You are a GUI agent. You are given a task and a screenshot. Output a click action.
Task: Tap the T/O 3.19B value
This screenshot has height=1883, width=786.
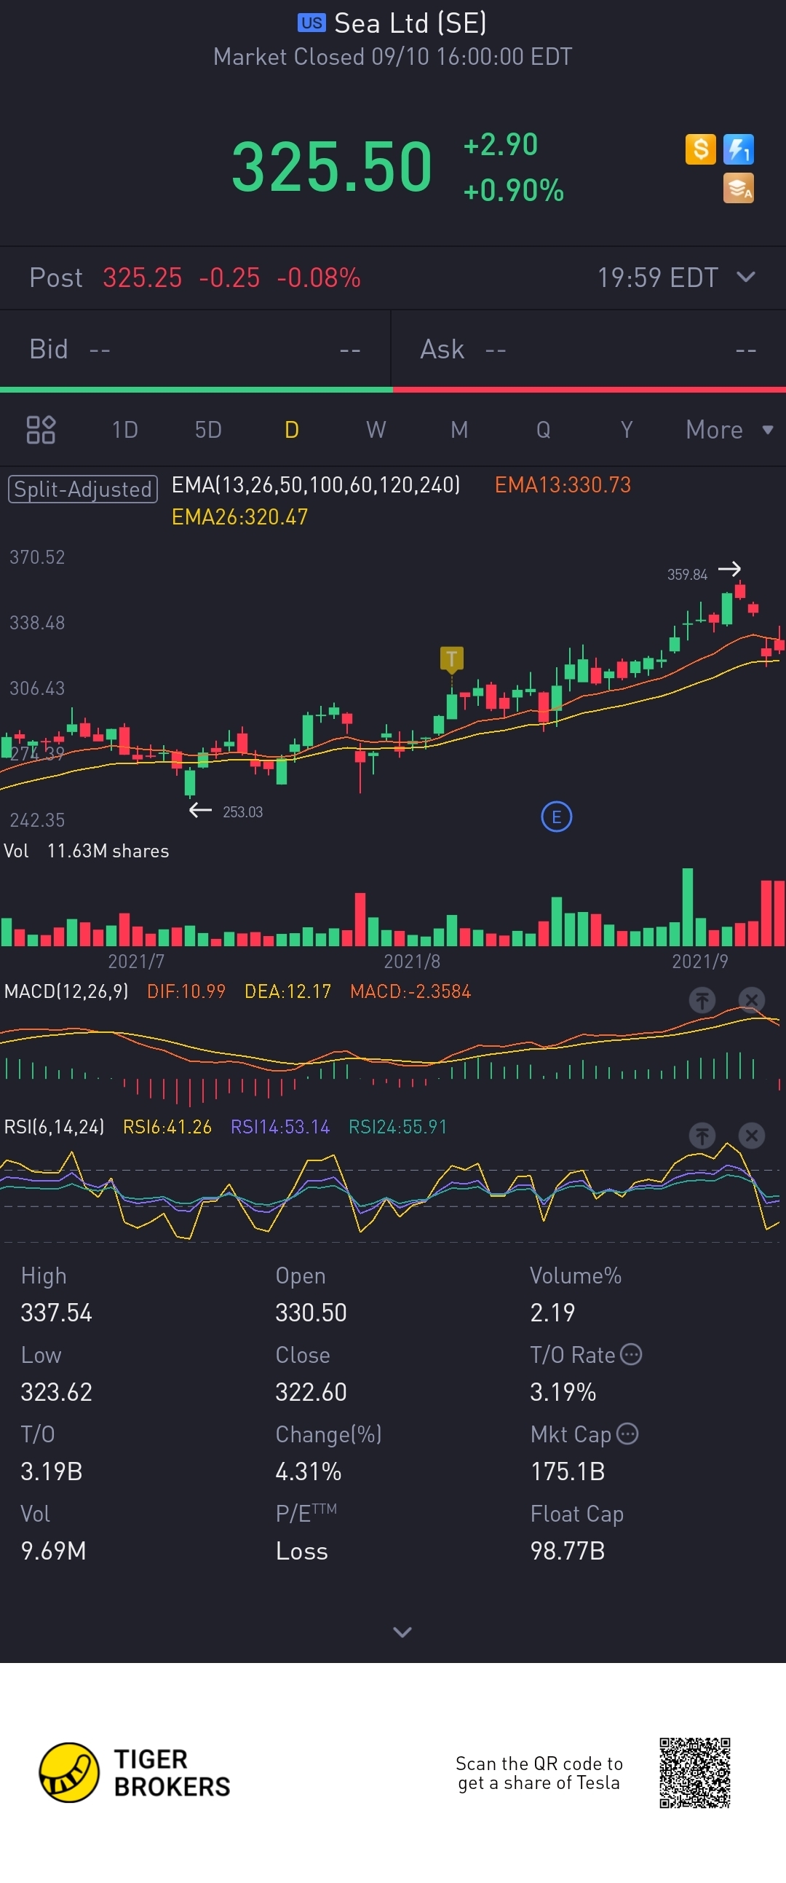pyautogui.click(x=51, y=1471)
